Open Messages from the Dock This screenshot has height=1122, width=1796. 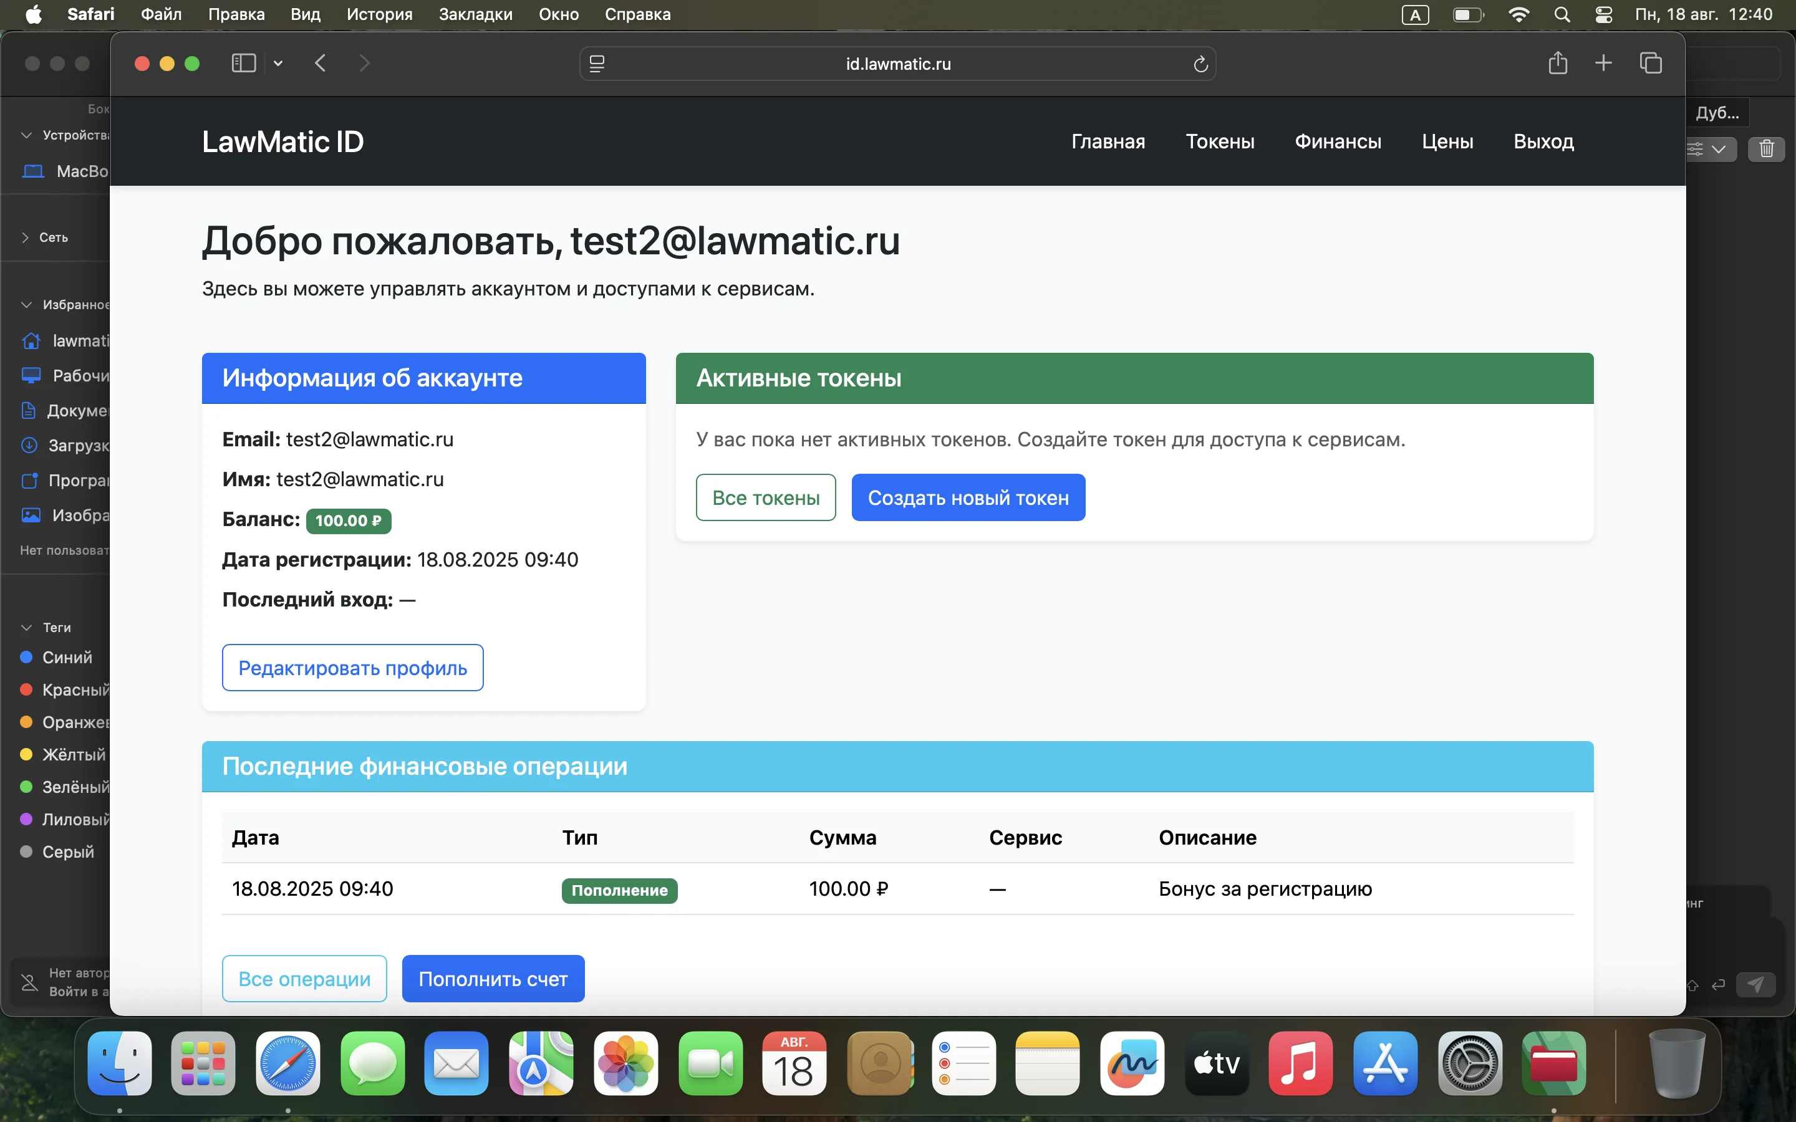pyautogui.click(x=372, y=1063)
